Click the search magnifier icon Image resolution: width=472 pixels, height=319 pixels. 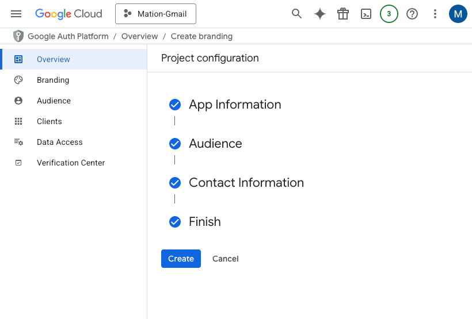pyautogui.click(x=296, y=14)
